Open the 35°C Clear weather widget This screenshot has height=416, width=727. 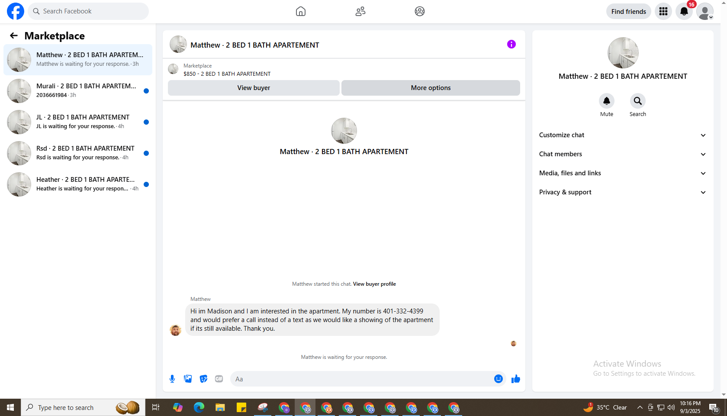click(x=605, y=407)
